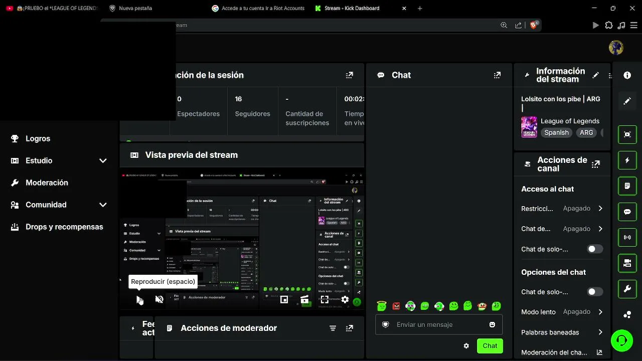Open the filter icon in Acciones de moderador
Viewport: 642px width, 361px height.
[x=333, y=328]
